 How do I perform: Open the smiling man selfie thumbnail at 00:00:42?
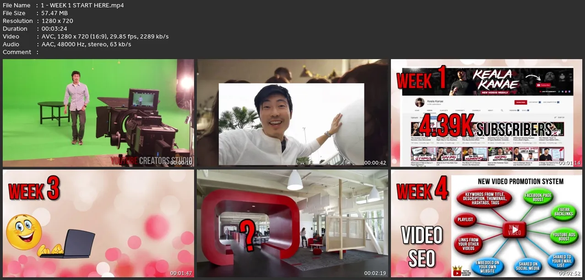click(292, 113)
